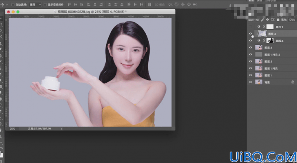
Task: Hide the 图层 3 layer
Action: (250, 47)
